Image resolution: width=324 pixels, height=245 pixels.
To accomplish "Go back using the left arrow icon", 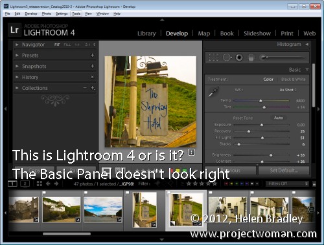I will point(48,184).
